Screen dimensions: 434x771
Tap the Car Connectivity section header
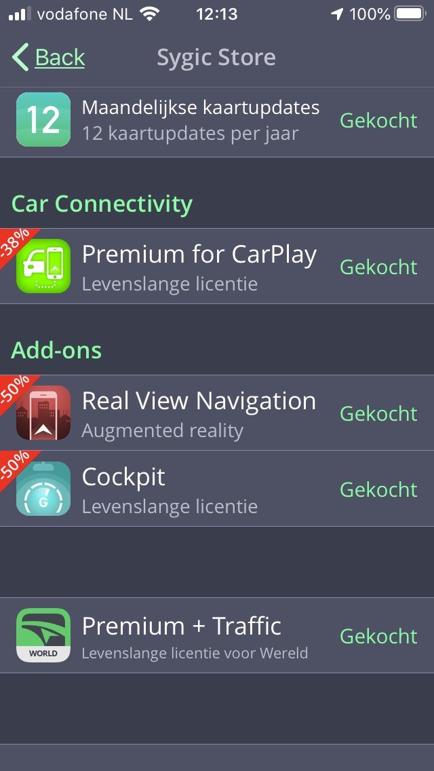(102, 204)
